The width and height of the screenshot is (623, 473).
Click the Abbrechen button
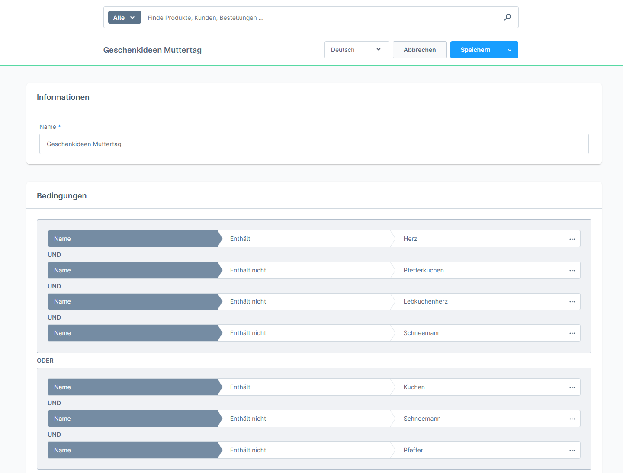click(419, 50)
